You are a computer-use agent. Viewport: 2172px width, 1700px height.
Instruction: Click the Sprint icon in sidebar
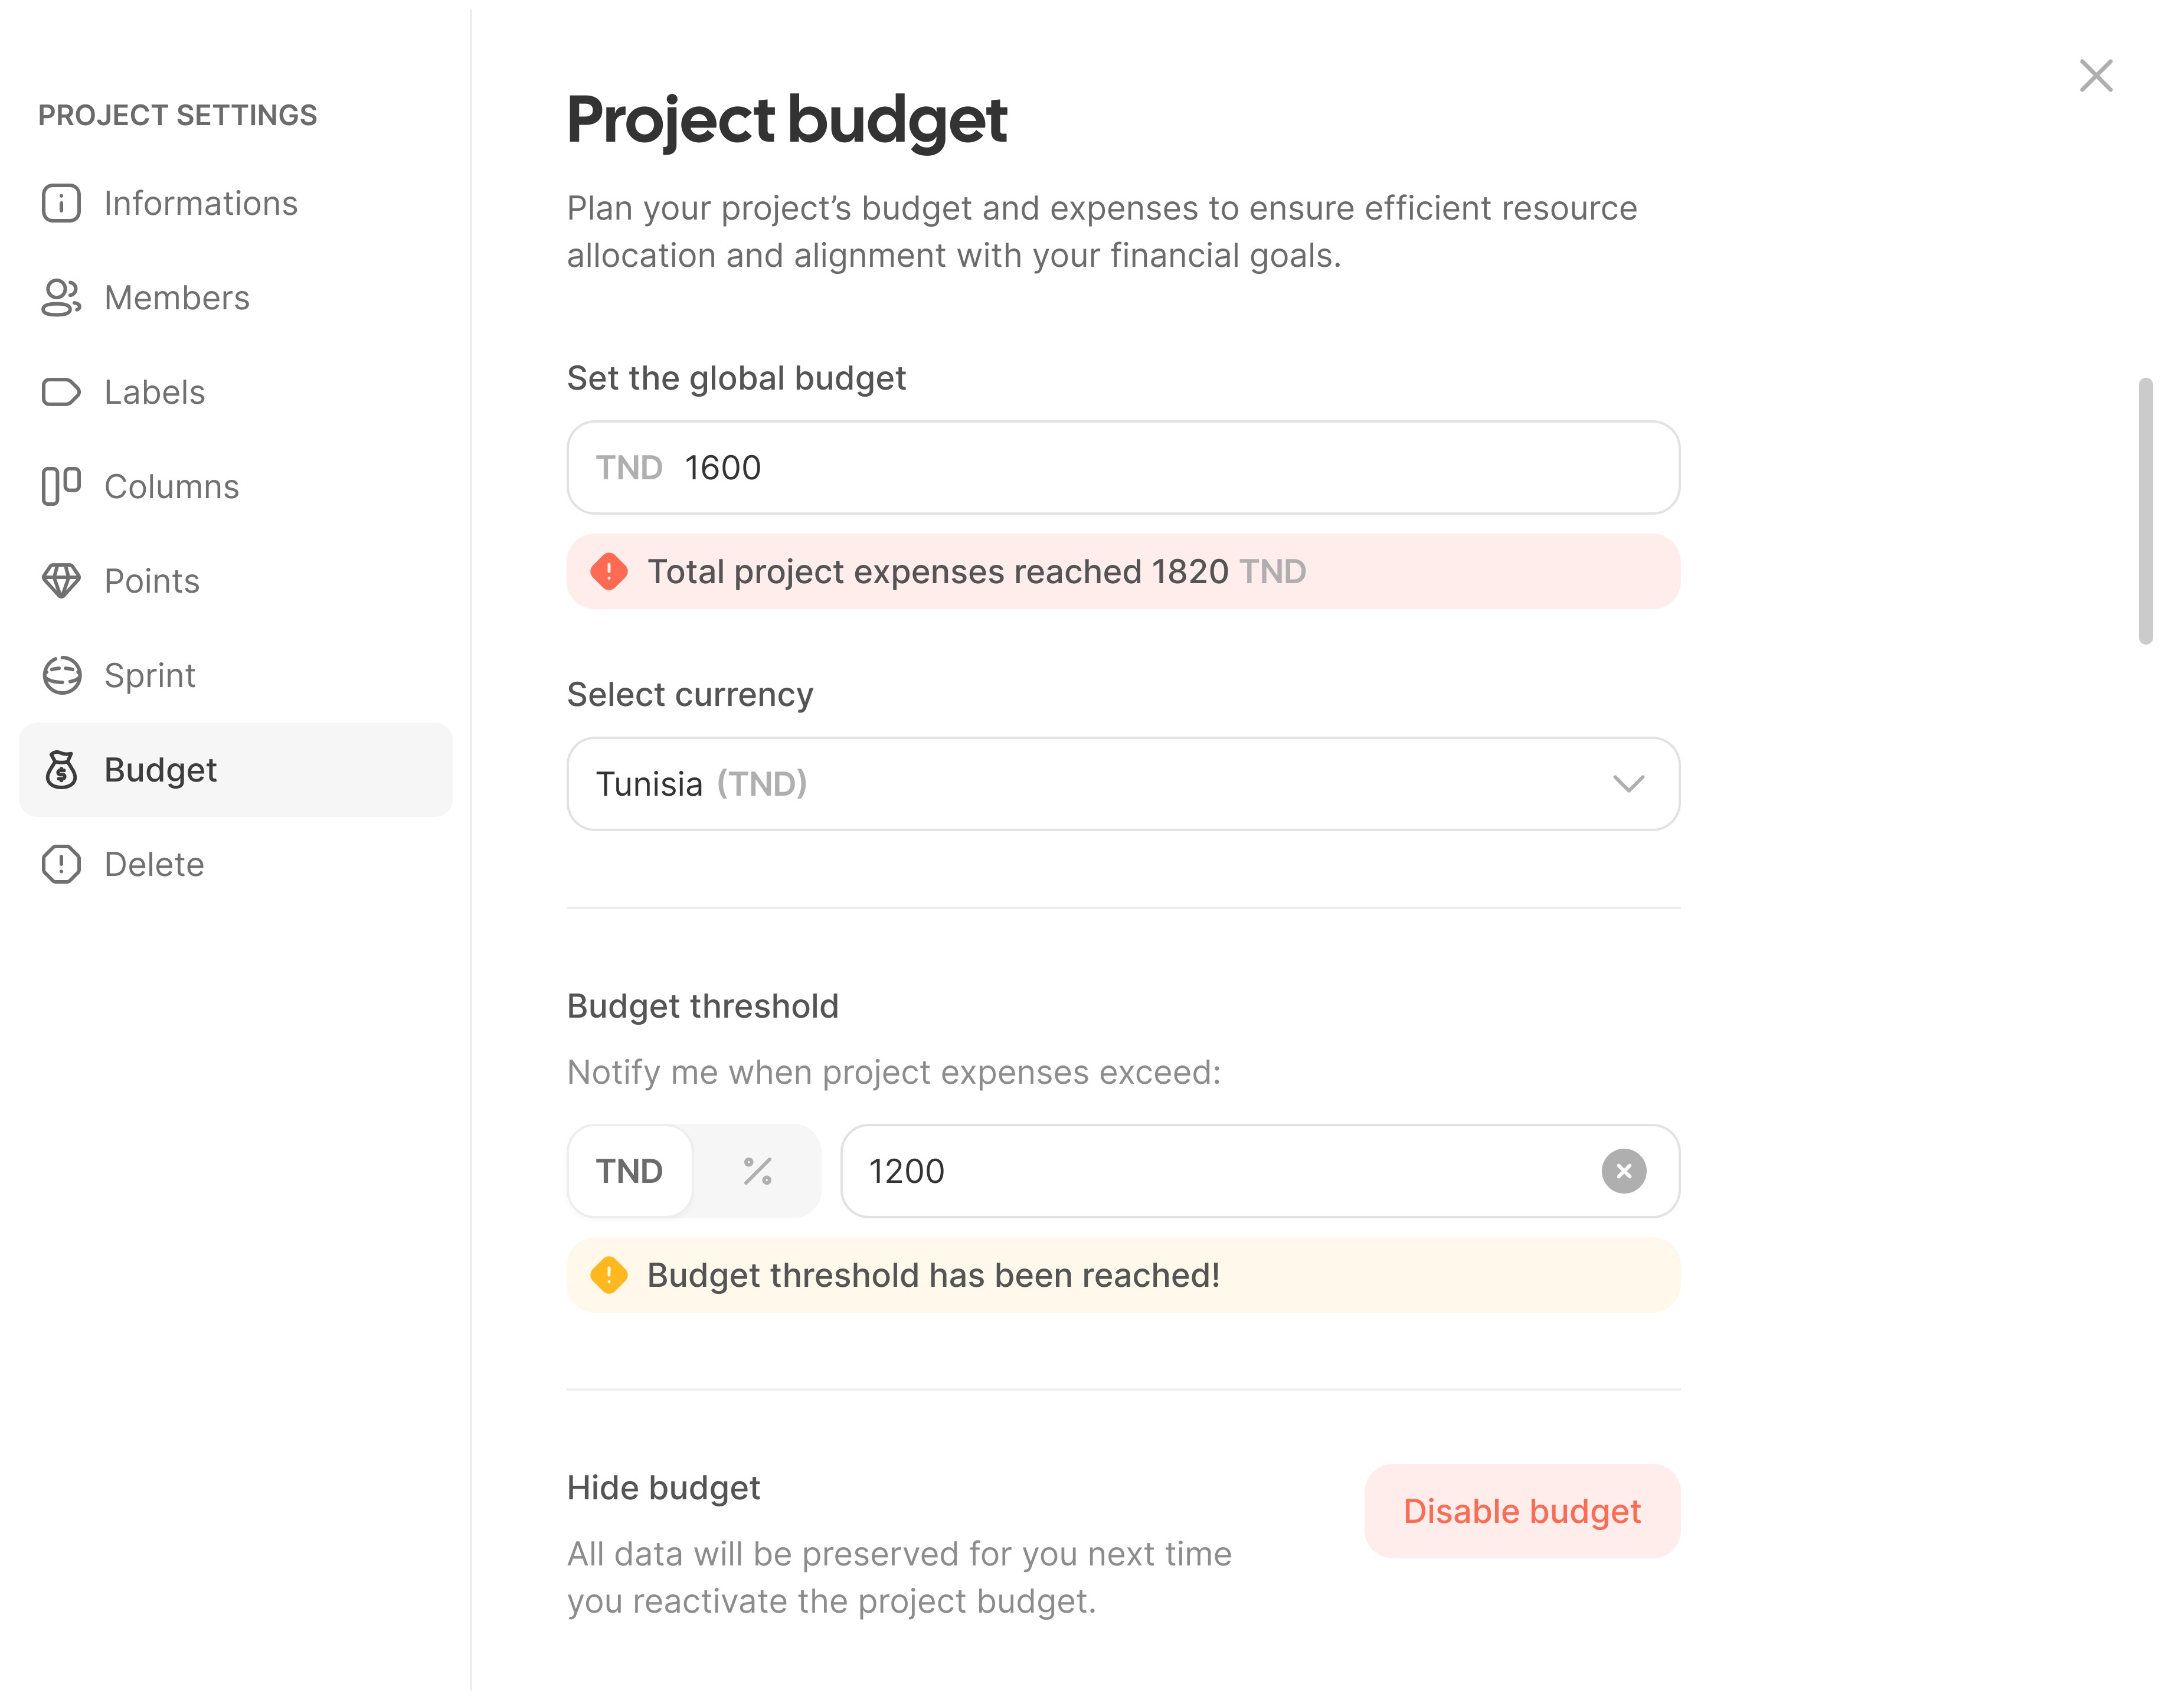point(61,676)
